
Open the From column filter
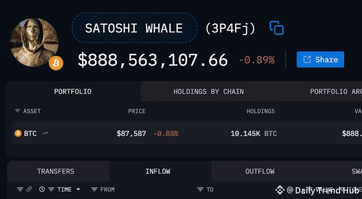coord(94,189)
